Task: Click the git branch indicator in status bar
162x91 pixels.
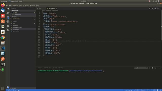Action: coord(9,90)
